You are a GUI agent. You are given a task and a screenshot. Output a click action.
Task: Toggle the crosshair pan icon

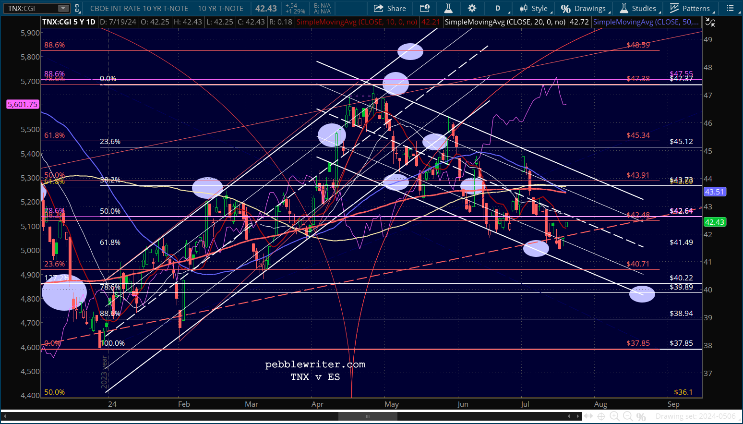601,416
